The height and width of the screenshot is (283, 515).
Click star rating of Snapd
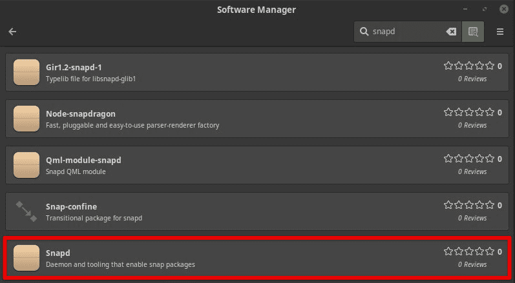coord(469,251)
